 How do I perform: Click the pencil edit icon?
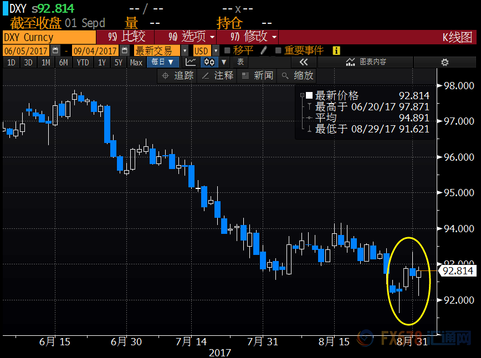tap(264, 50)
